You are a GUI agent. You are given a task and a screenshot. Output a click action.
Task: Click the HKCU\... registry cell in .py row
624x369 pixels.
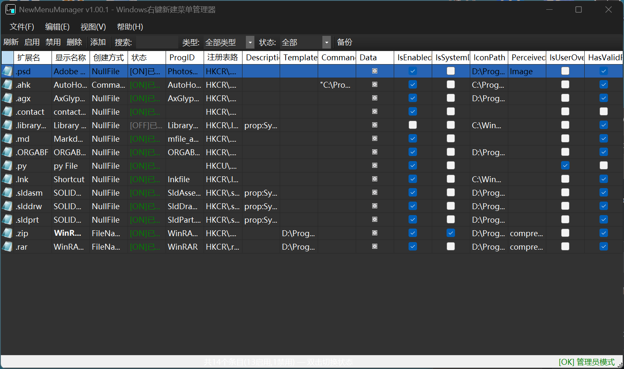(223, 166)
